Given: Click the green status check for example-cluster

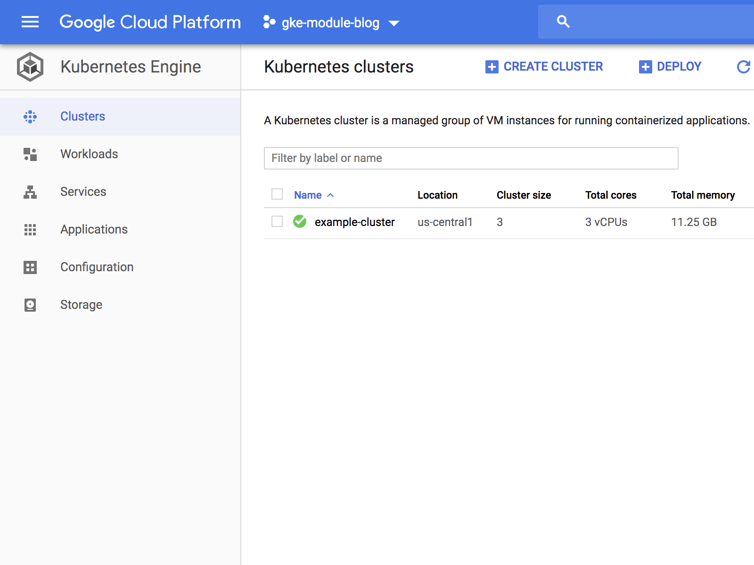Looking at the screenshot, I should [300, 221].
